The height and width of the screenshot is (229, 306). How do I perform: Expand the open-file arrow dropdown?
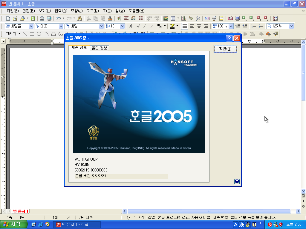[27, 18]
